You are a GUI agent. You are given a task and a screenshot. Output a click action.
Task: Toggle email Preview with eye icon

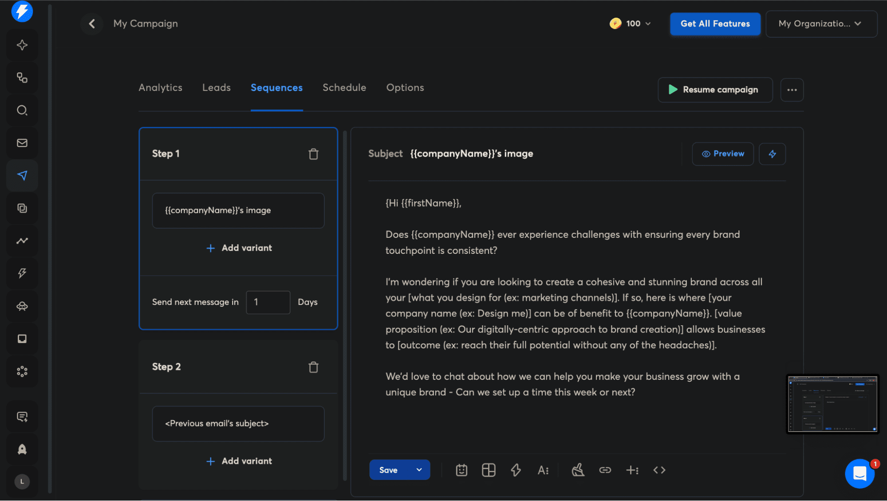(x=723, y=154)
